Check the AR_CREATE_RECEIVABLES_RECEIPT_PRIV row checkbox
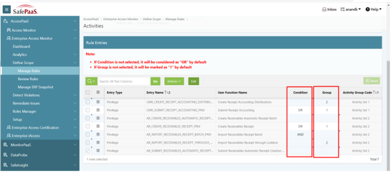The height and width of the screenshot is (172, 391). (88, 126)
